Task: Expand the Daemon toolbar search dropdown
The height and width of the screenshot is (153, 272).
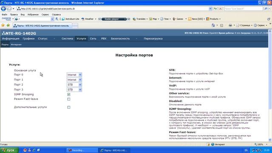Action: [52, 19]
